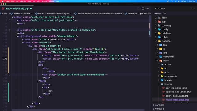Open the View menu

(x=30, y=1)
